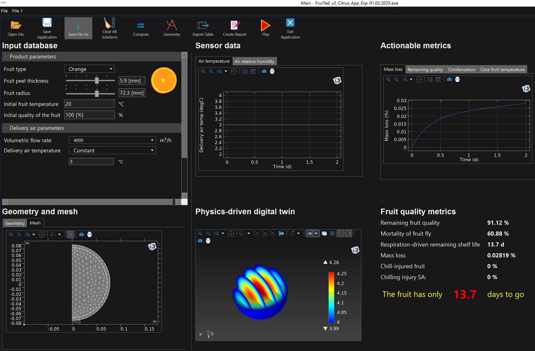The image size is (535, 351).
Task: Open the Fruit type dropdown
Action: coord(89,69)
